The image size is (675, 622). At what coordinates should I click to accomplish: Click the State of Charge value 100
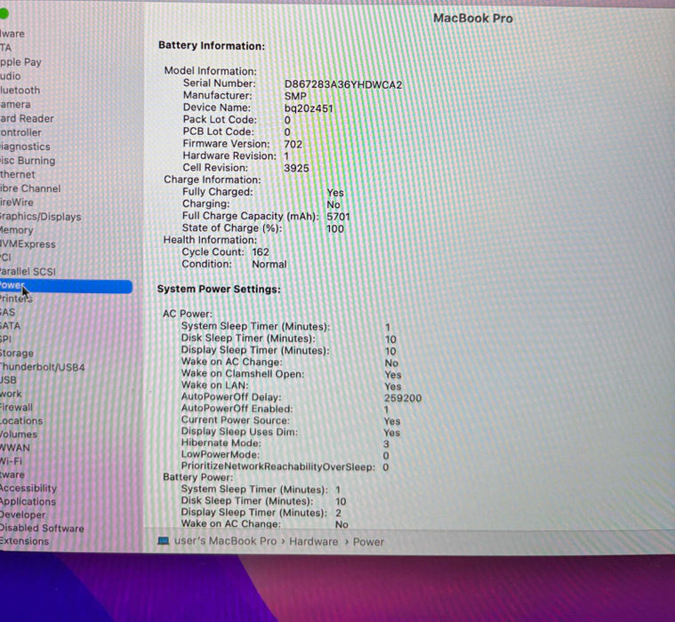pyautogui.click(x=335, y=229)
